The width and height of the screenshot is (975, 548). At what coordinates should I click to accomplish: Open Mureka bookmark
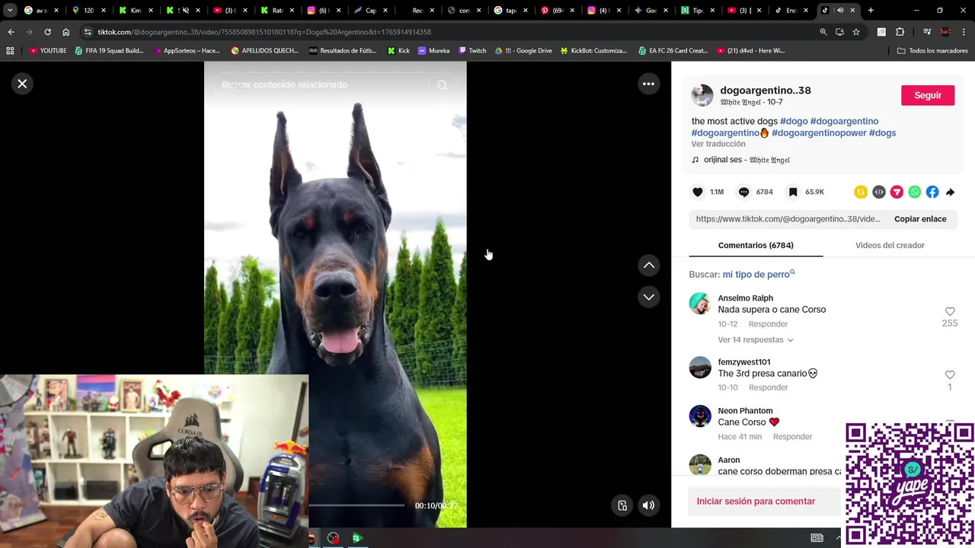(433, 51)
